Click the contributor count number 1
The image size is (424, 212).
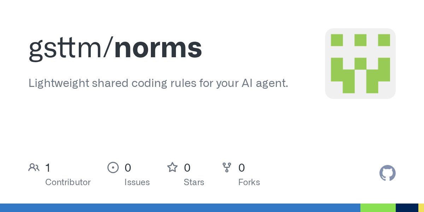48,168
